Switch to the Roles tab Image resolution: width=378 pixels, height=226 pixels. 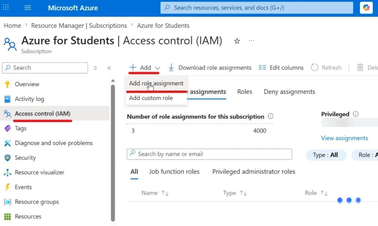tap(244, 92)
